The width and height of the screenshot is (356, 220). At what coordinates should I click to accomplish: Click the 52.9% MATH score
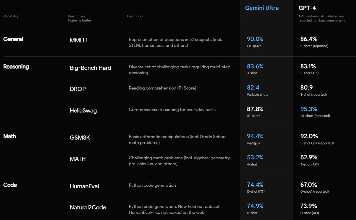point(309,157)
